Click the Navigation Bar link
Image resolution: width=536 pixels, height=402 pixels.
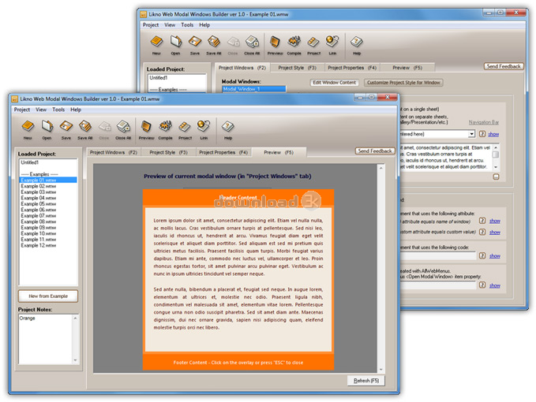point(483,122)
